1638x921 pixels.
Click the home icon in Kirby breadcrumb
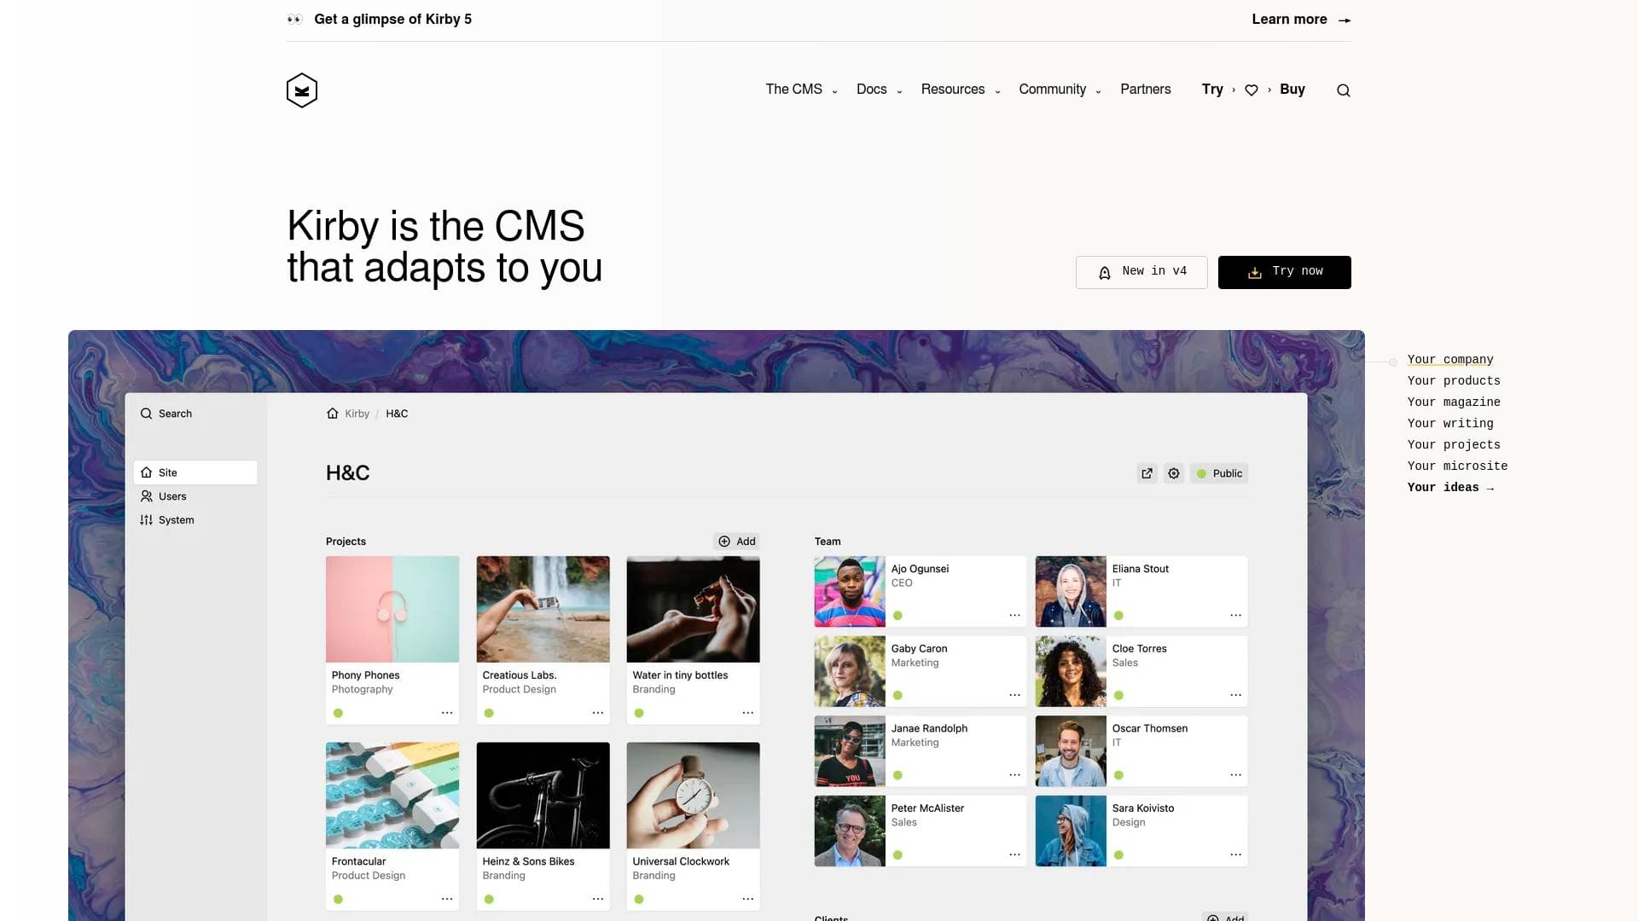pyautogui.click(x=333, y=414)
